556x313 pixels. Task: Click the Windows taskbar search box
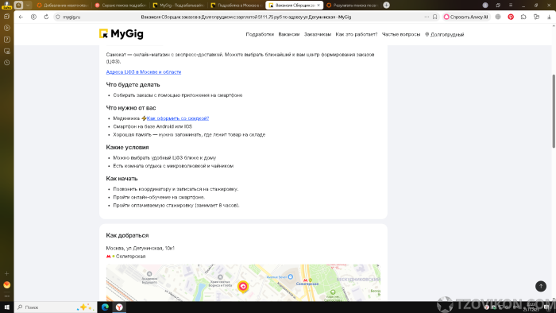(x=56, y=307)
